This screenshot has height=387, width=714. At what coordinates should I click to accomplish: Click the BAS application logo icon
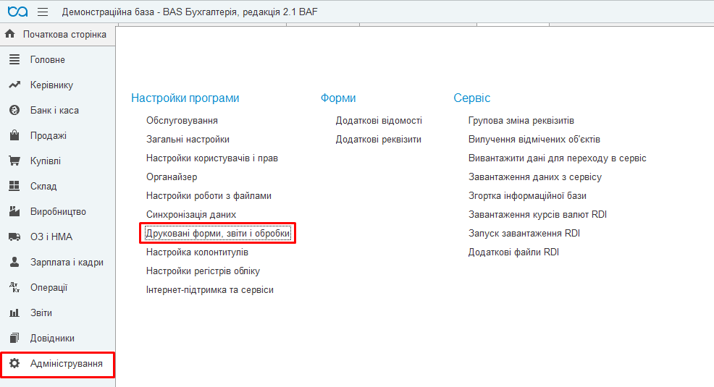[17, 12]
